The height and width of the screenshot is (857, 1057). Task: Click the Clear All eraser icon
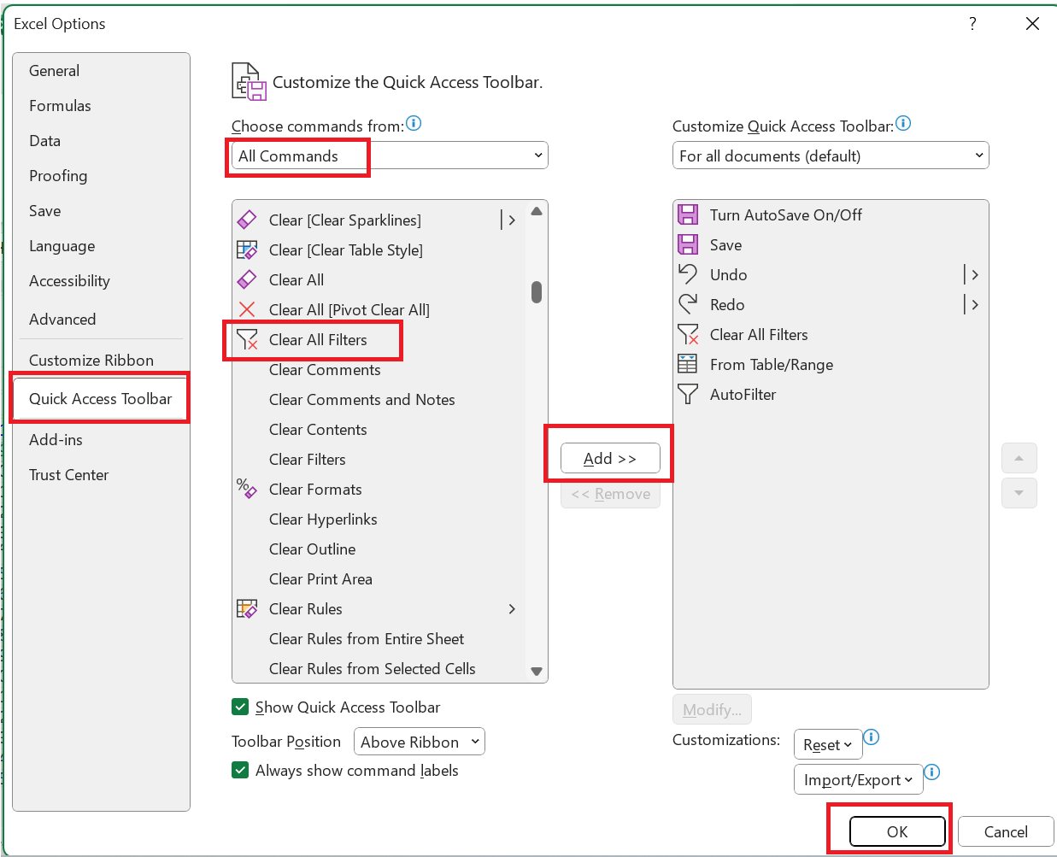click(247, 279)
